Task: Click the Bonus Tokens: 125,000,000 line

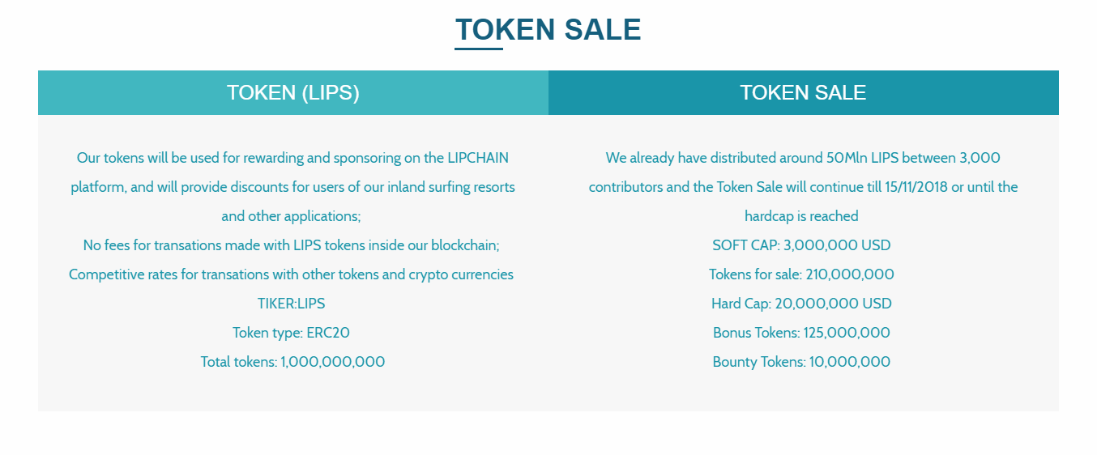Action: point(801,333)
